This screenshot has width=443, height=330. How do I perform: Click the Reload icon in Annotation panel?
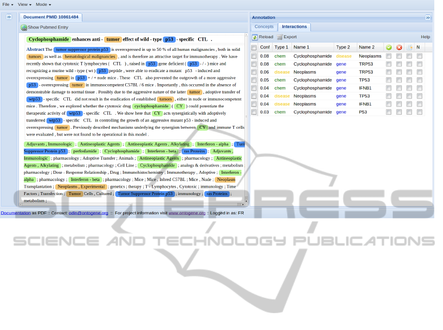[x=255, y=37]
